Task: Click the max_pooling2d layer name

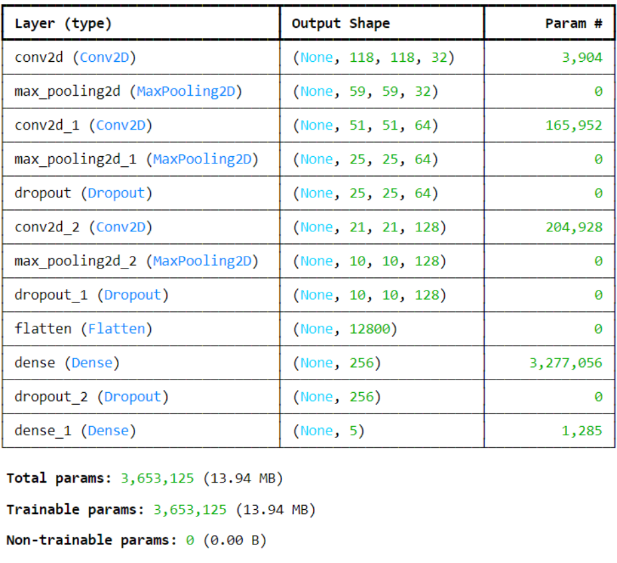Action: [x=67, y=91]
